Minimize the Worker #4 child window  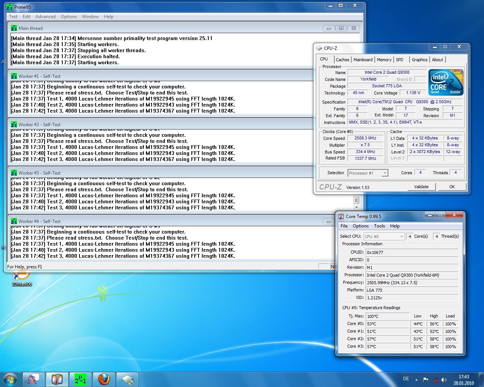pyautogui.click(x=329, y=221)
